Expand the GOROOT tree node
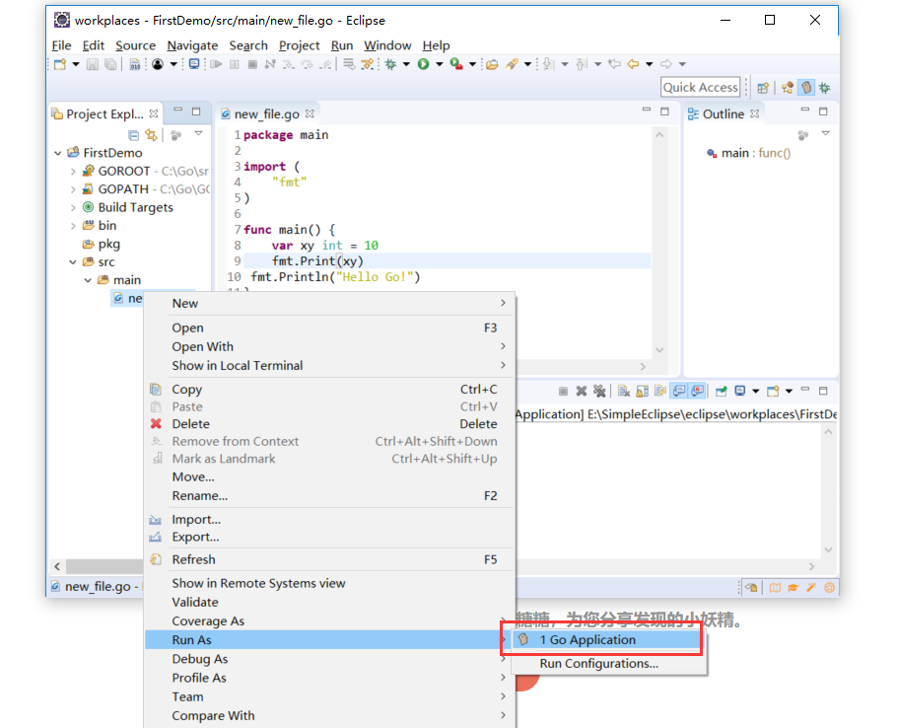 pos(73,171)
